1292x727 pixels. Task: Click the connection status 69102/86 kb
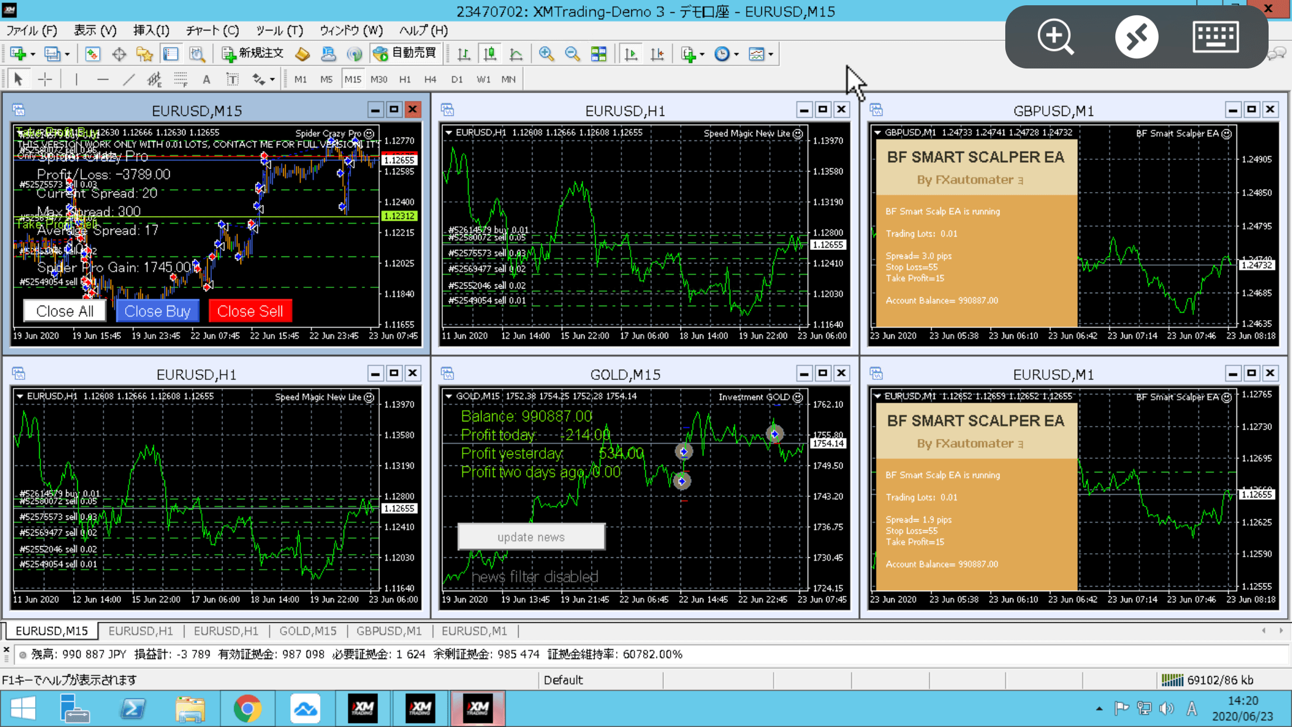[1207, 680]
